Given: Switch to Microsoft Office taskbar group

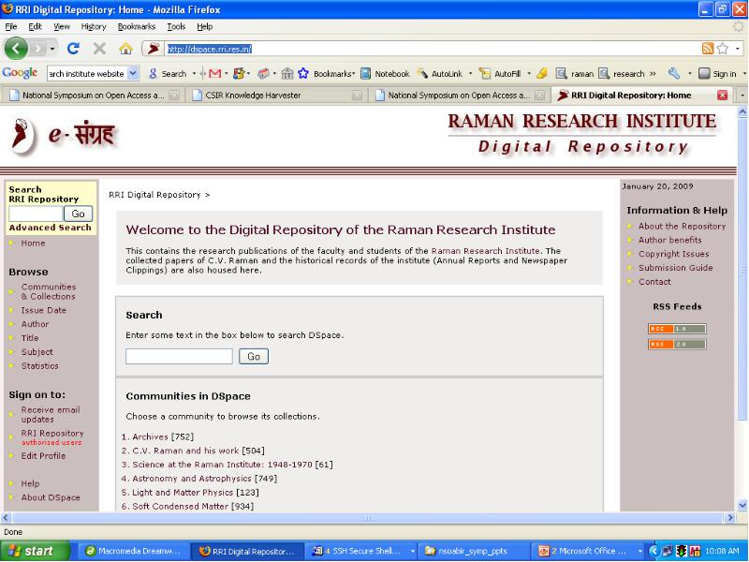Looking at the screenshot, I should pyautogui.click(x=589, y=551).
